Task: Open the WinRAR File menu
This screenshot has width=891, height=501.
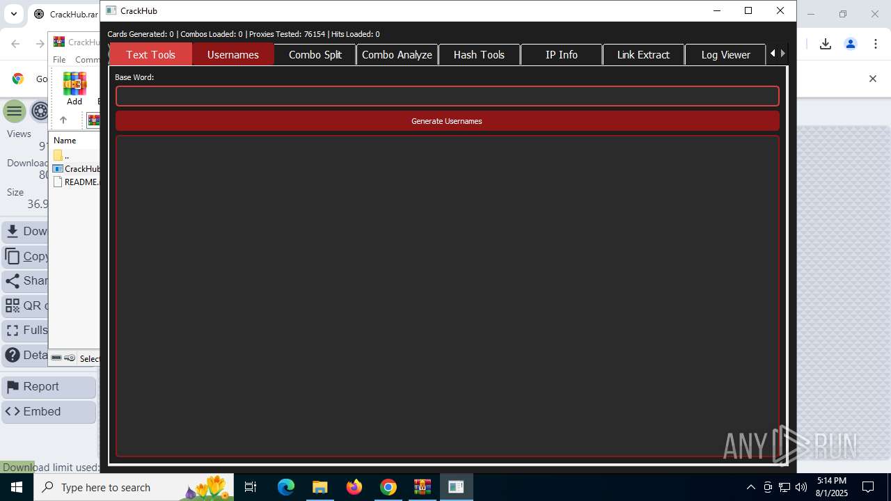Action: (x=59, y=60)
